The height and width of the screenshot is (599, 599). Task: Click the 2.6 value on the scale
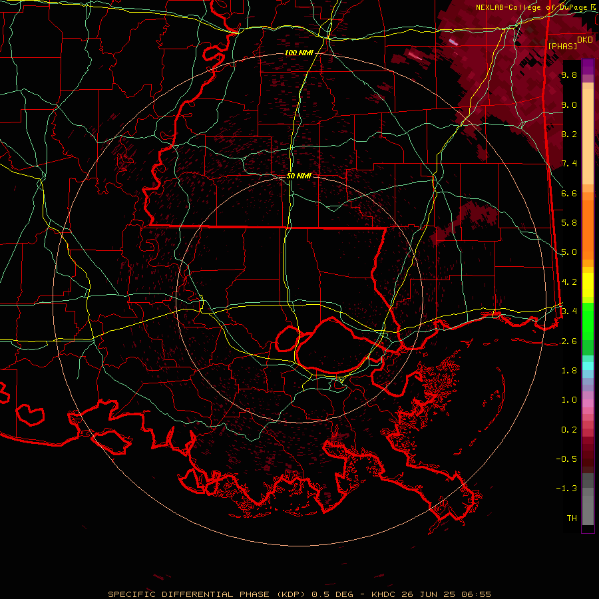tap(569, 341)
